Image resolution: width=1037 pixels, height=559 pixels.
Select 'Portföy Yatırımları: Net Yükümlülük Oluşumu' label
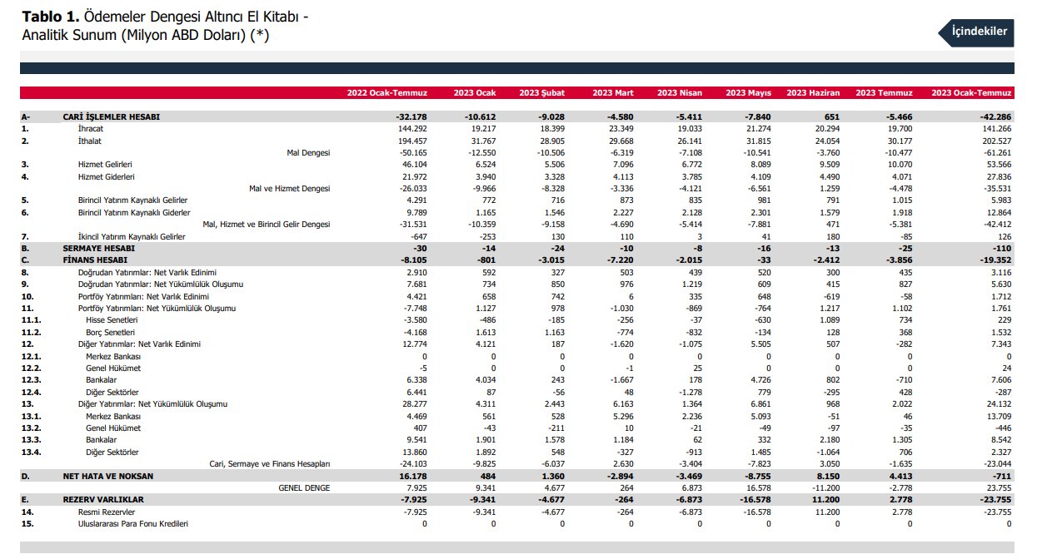(157, 309)
